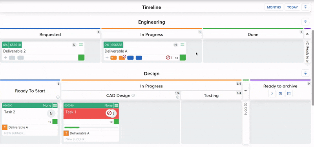Click the N assignee avatar on Task 2

click(x=51, y=114)
